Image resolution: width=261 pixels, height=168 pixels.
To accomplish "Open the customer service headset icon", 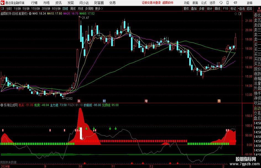I will coord(221,3).
